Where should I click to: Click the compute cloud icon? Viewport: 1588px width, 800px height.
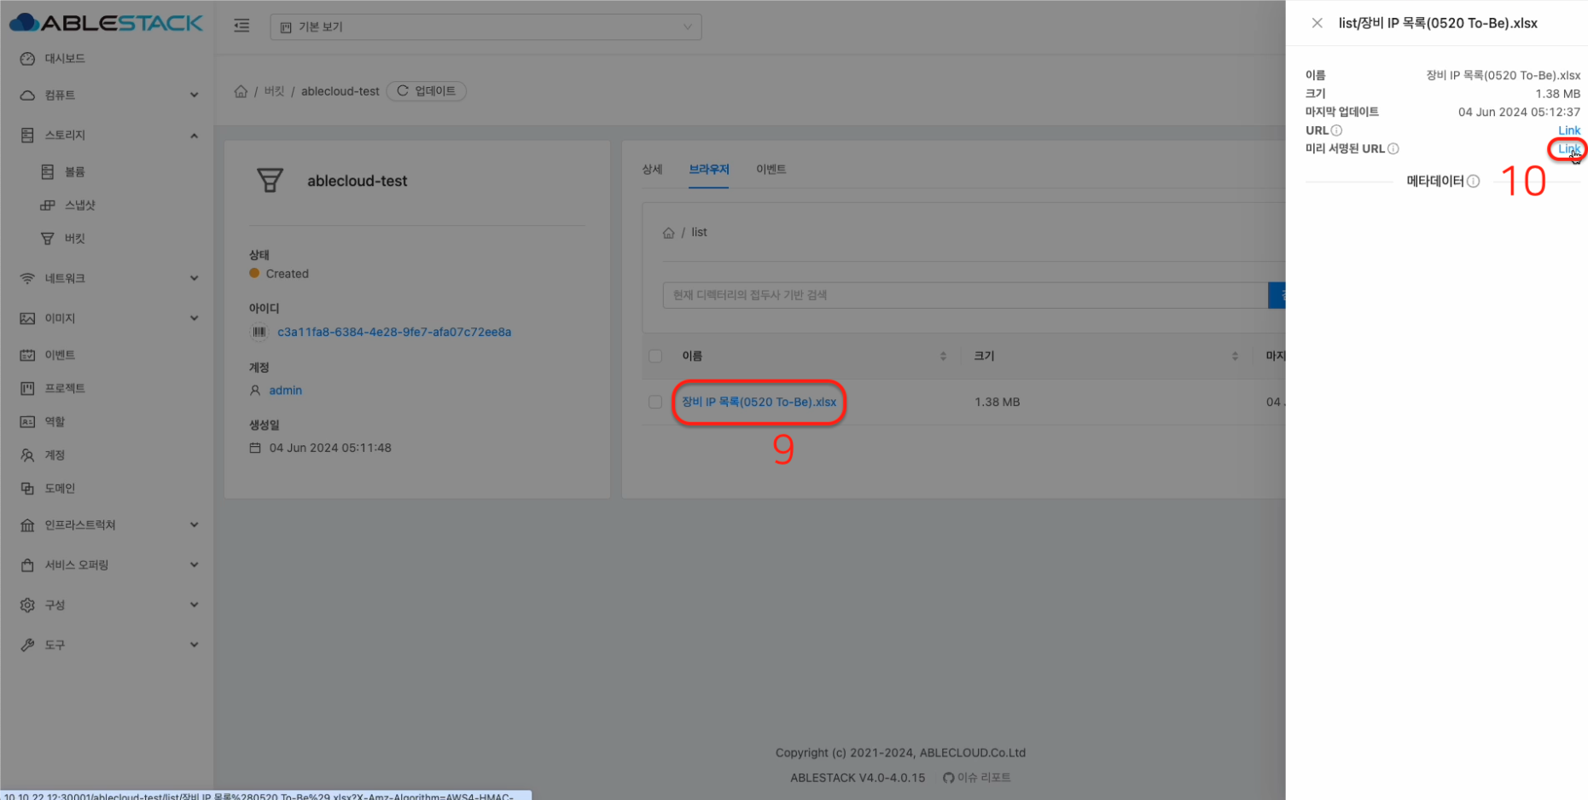tap(27, 96)
